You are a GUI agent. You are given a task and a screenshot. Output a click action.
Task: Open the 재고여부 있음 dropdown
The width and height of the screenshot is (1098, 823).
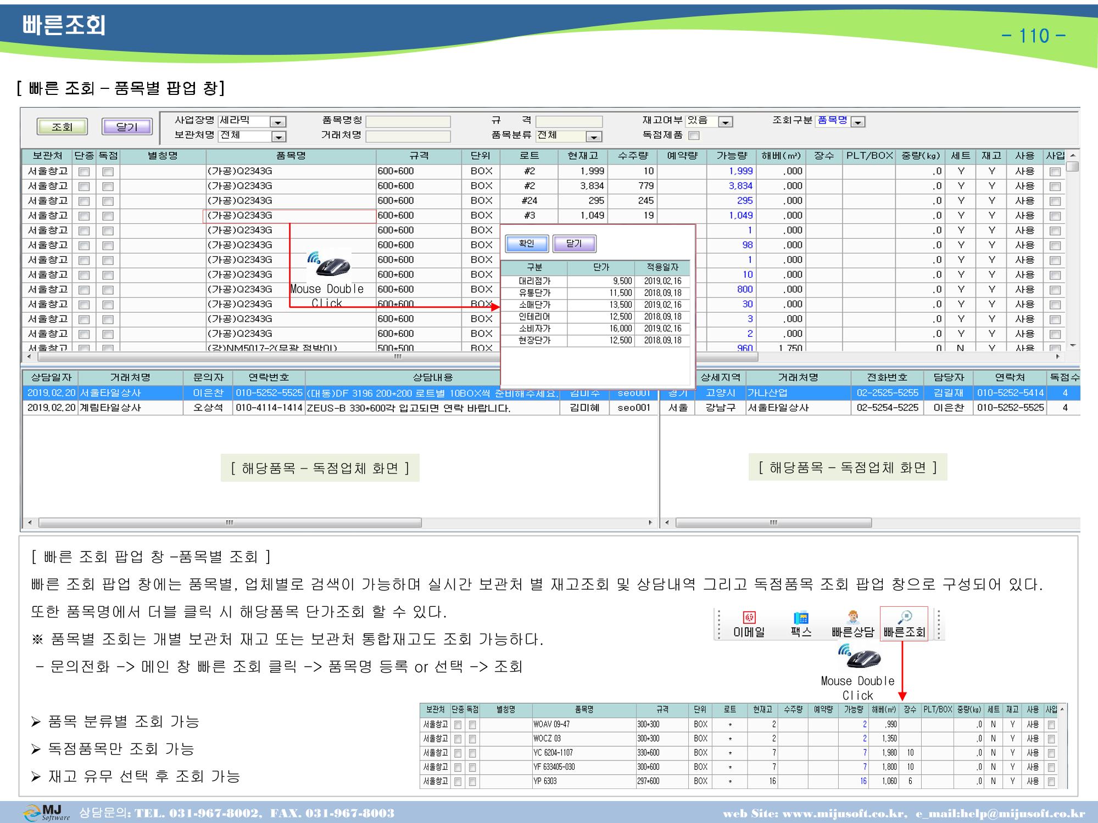click(x=726, y=122)
